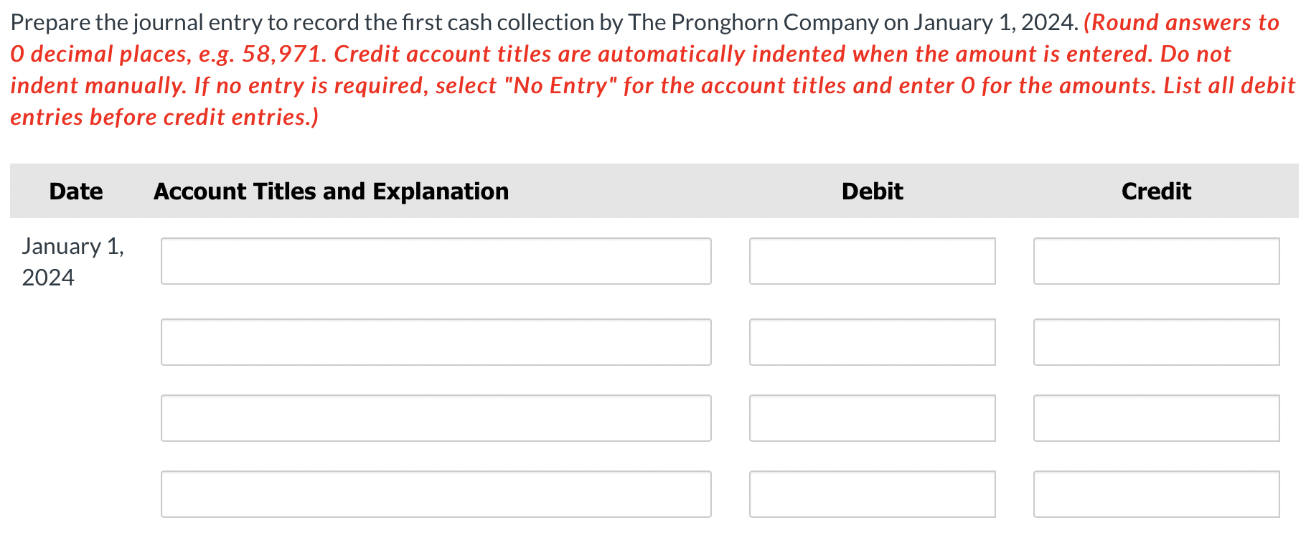Click the second row Credit amount field
This screenshot has width=1306, height=558.
click(x=1156, y=342)
